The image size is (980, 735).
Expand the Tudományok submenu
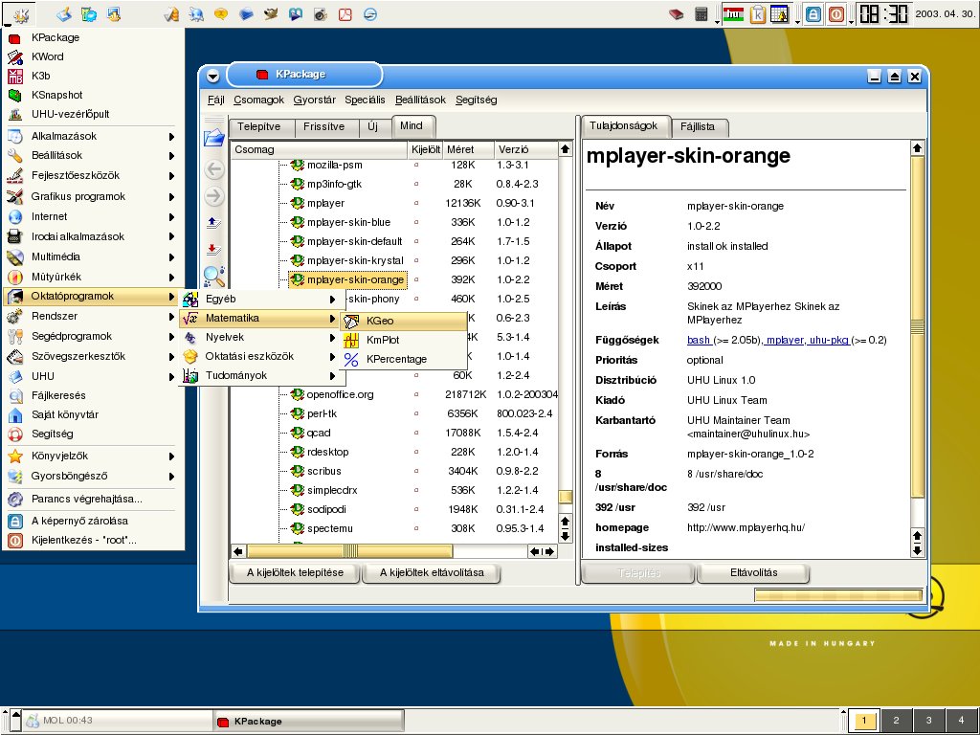point(235,375)
